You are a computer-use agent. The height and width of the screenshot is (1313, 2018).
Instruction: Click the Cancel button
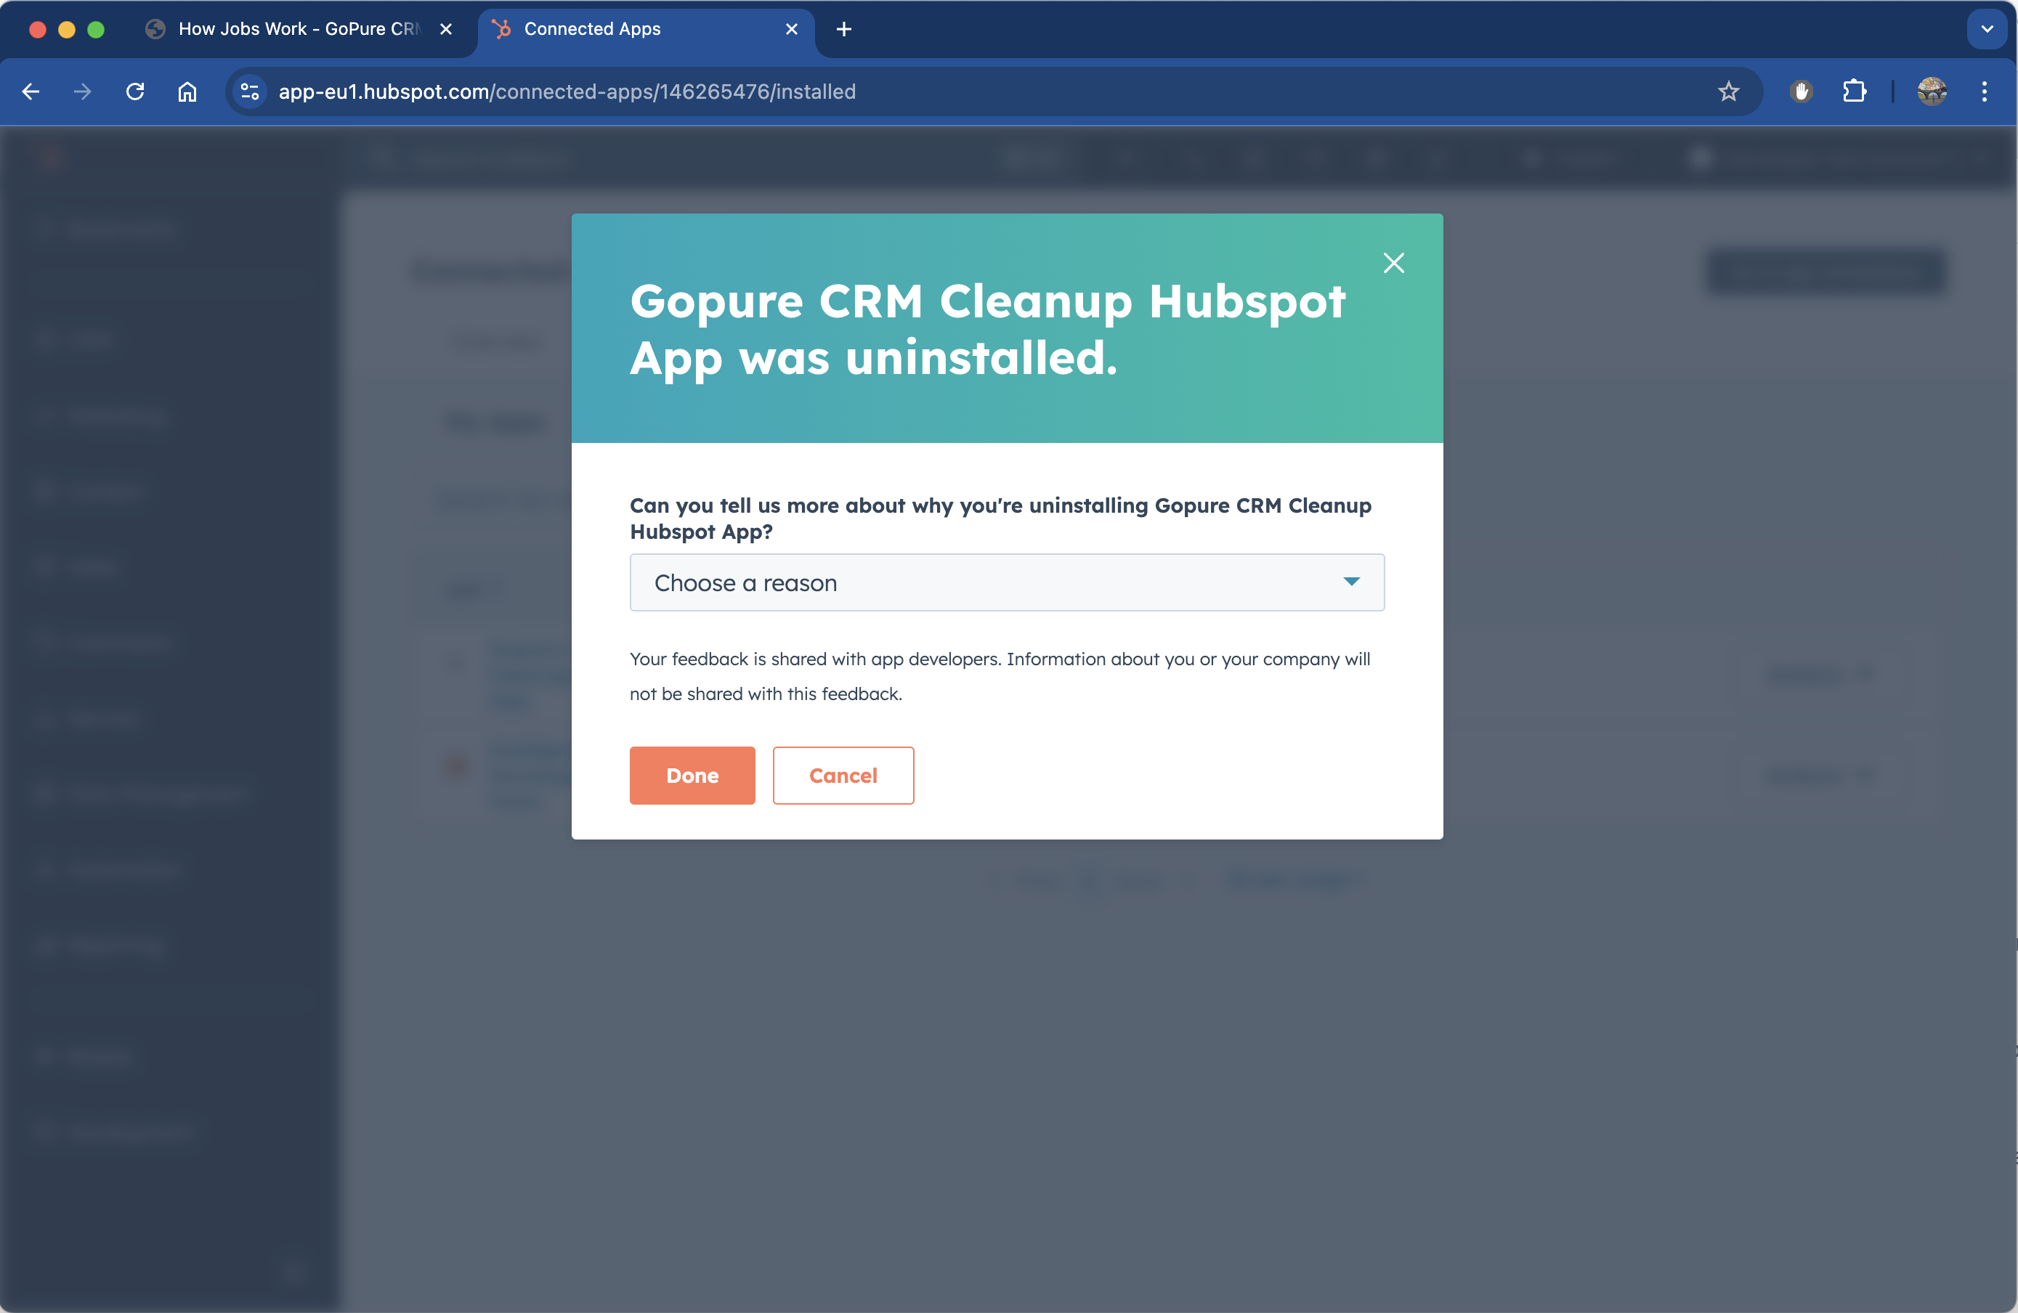[843, 775]
